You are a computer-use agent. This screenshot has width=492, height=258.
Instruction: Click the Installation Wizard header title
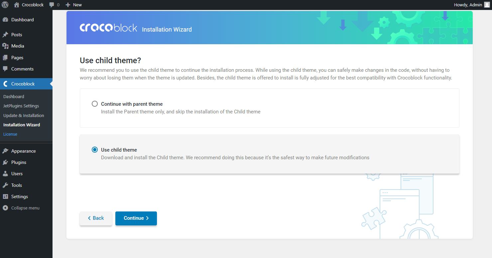click(167, 29)
